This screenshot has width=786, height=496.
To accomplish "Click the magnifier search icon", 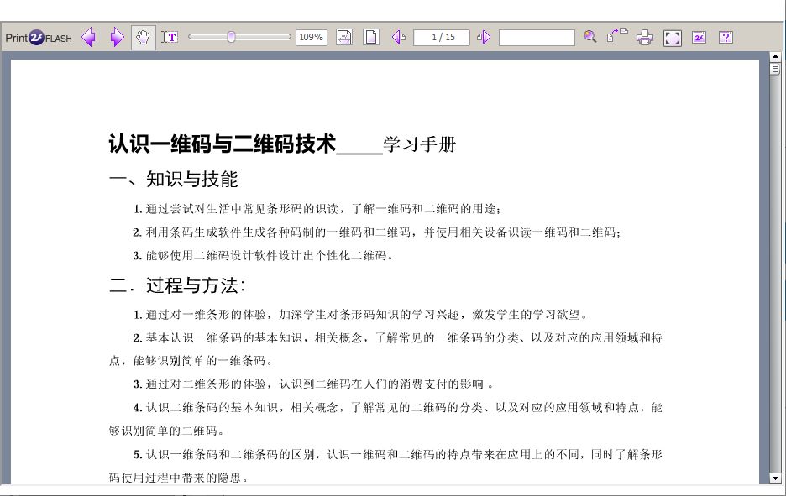I will click(590, 37).
